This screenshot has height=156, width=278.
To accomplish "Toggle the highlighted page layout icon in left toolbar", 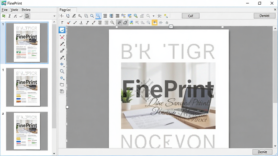I will [27, 16].
